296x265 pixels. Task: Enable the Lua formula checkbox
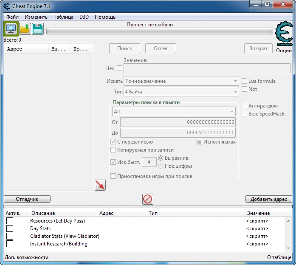[244, 81]
